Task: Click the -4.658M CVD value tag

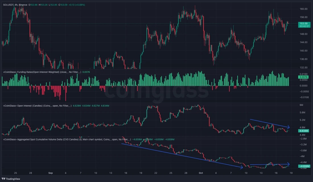Action: point(304,166)
